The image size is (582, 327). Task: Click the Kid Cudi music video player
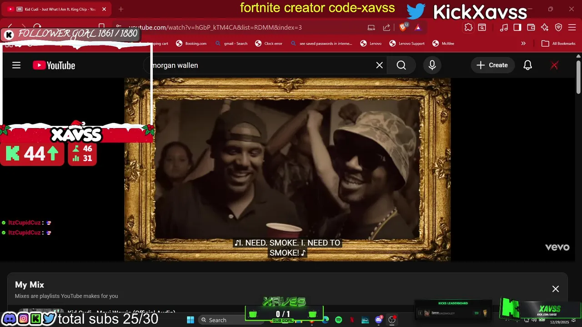point(287,169)
